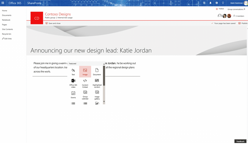Click the 'Internal test usage' label

[x=65, y=18]
